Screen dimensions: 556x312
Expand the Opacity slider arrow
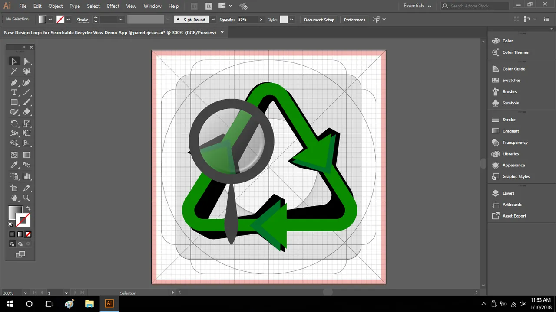coord(261,19)
